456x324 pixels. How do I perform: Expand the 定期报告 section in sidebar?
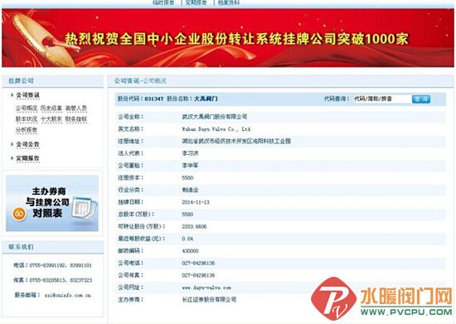(x=27, y=158)
